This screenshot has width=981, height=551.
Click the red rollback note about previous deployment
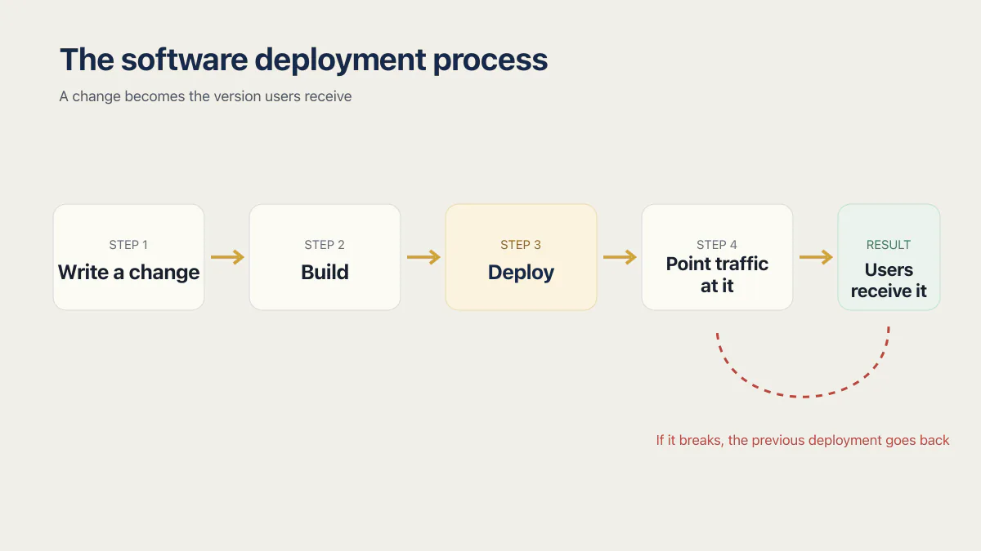point(803,441)
